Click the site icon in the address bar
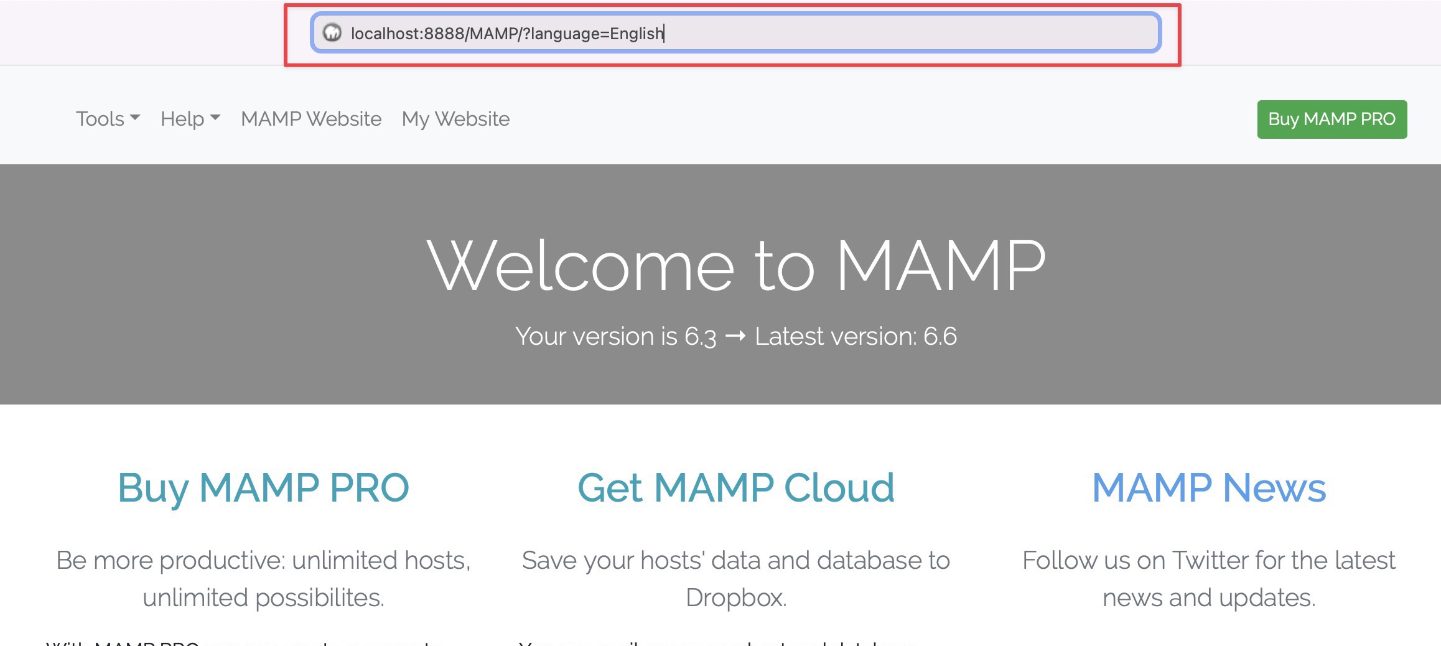Screen dimensions: 1441x646 click(332, 32)
